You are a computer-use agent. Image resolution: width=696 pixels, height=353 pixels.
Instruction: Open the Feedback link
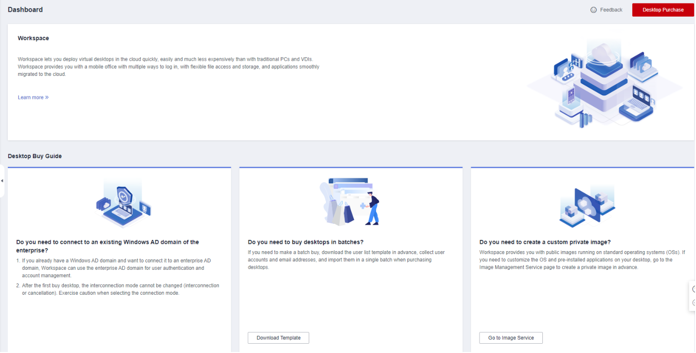611,10
